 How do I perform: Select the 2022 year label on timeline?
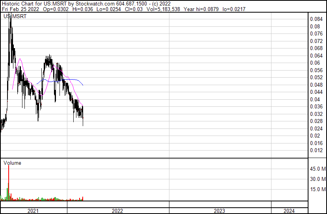click(x=117, y=211)
